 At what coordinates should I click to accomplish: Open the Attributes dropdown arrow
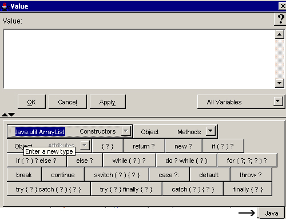point(85,146)
